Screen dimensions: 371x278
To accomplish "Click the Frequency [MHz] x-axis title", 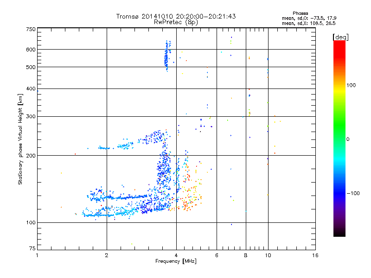I will [x=176, y=261].
